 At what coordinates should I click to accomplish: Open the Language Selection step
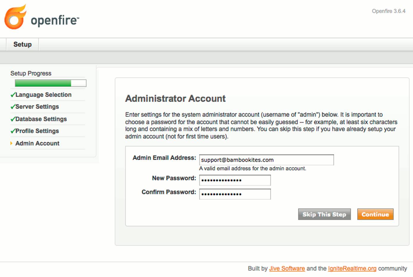(x=44, y=95)
